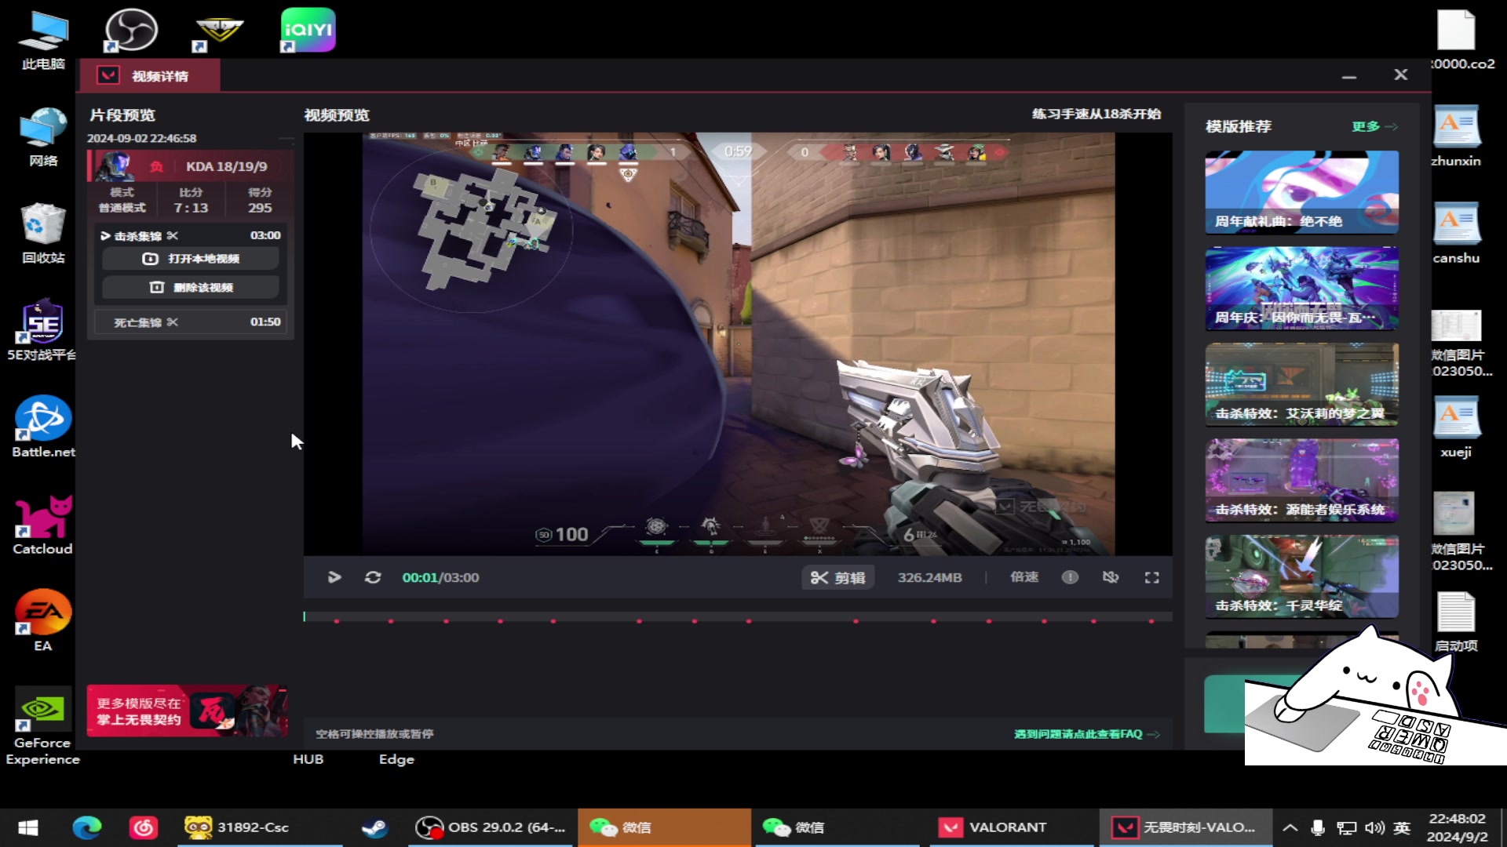Click the info exclamation icon
Viewport: 1507px width, 847px height.
(1070, 577)
